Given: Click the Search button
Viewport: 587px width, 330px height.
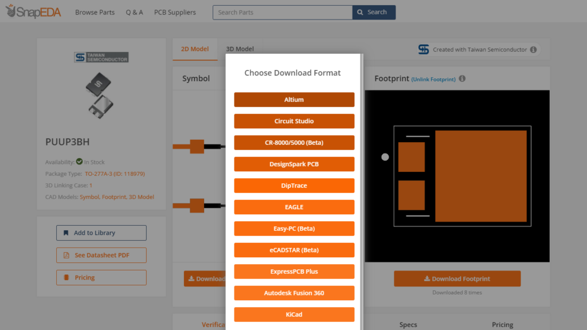Looking at the screenshot, I should (374, 13).
